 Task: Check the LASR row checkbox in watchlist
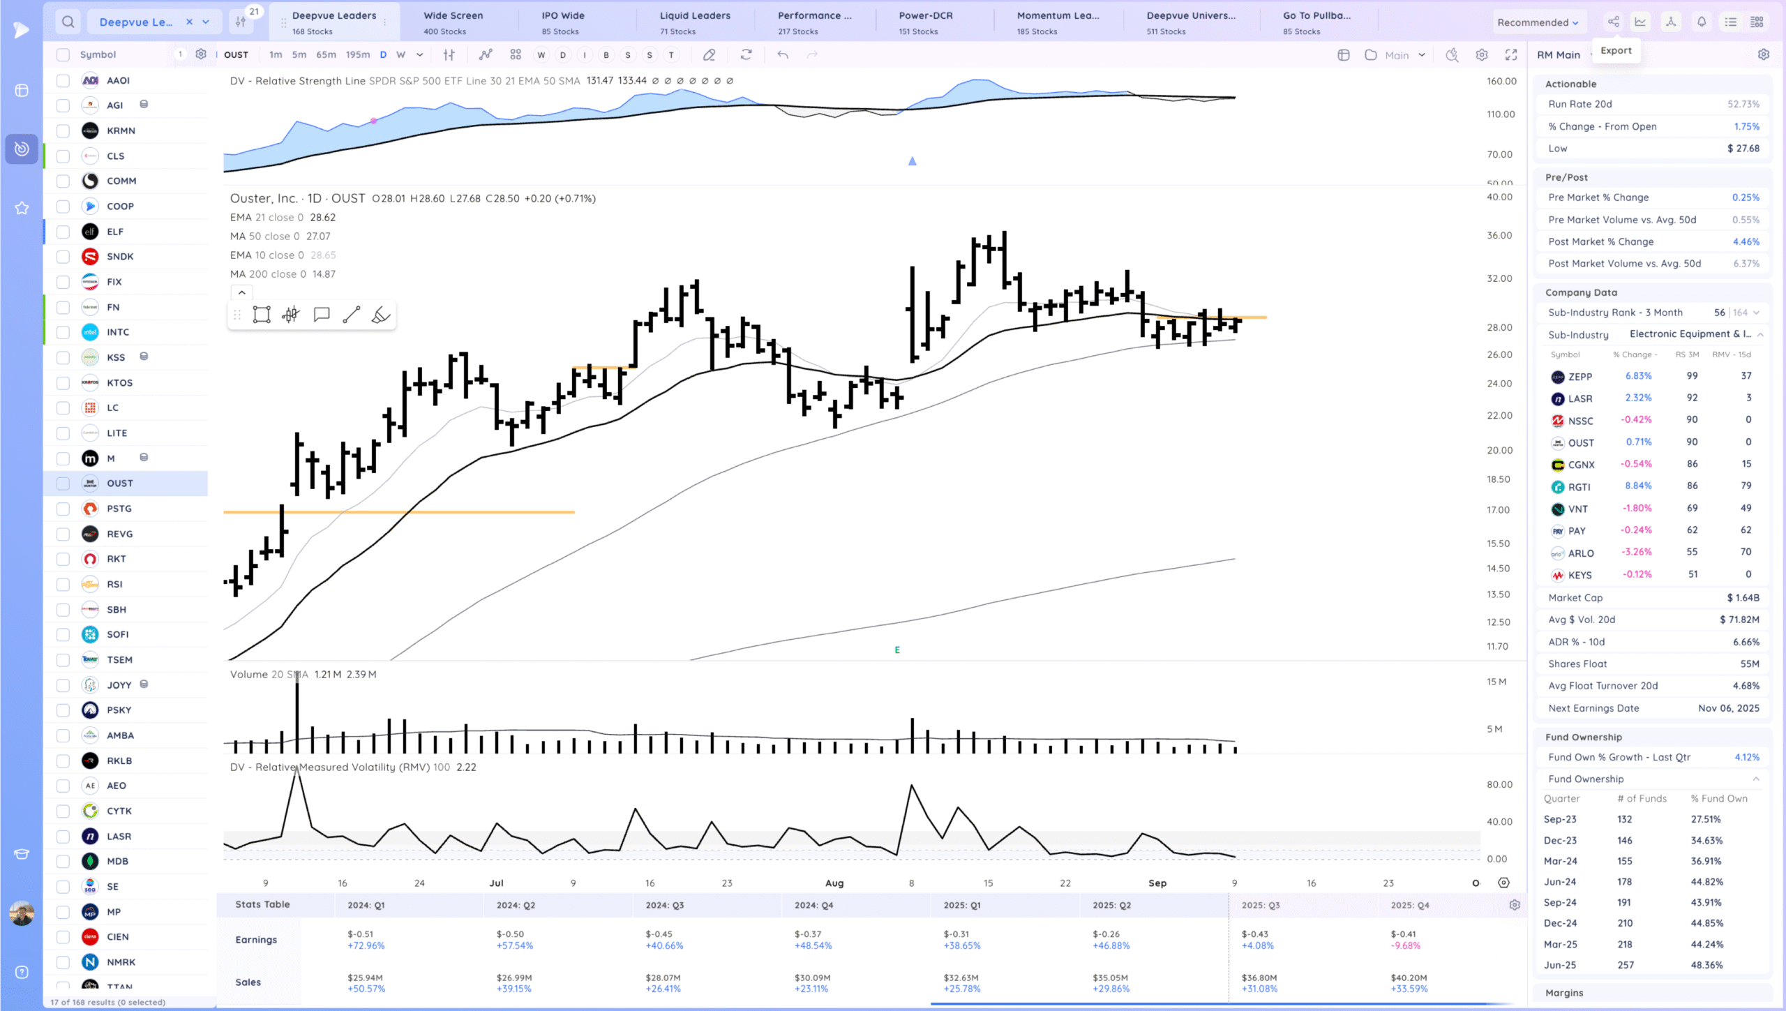[x=63, y=836]
